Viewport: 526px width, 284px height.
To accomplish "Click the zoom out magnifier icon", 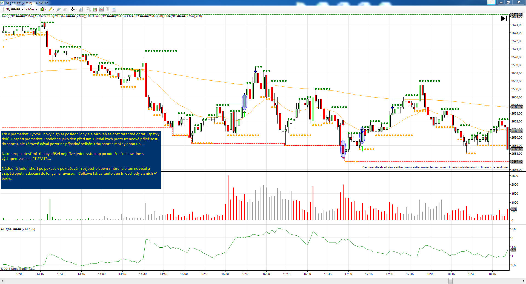I will coord(65,9).
